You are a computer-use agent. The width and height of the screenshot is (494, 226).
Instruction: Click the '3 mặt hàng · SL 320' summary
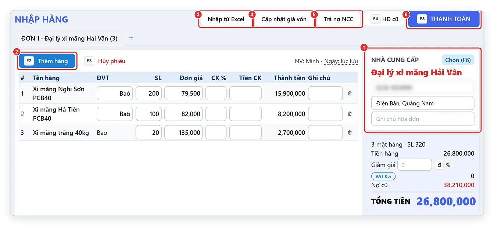point(398,144)
